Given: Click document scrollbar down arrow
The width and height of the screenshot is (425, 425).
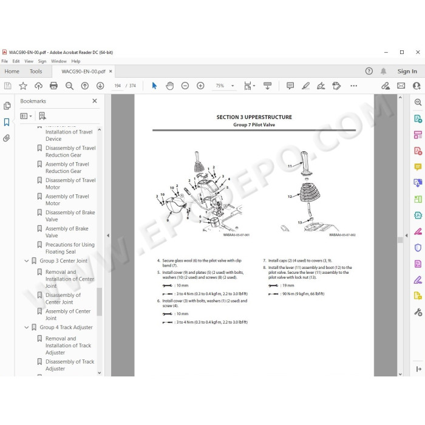Looking at the screenshot, I should 400,374.
